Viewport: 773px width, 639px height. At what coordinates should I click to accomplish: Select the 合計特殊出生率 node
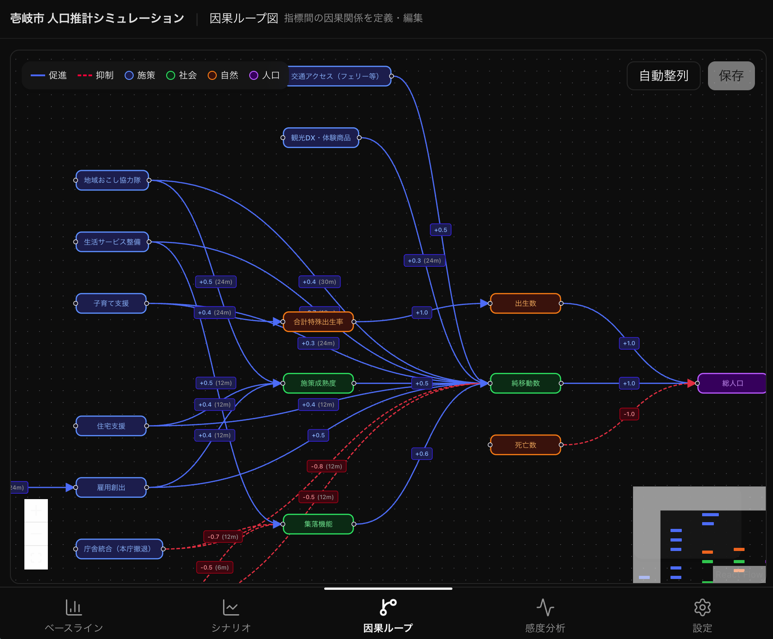(318, 322)
